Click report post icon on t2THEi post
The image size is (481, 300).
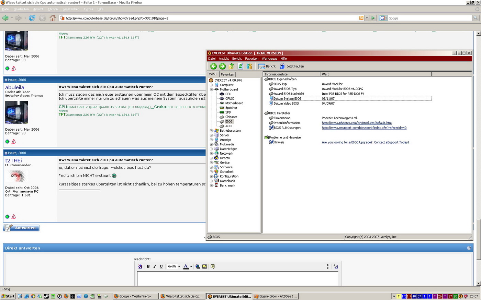click(14, 217)
